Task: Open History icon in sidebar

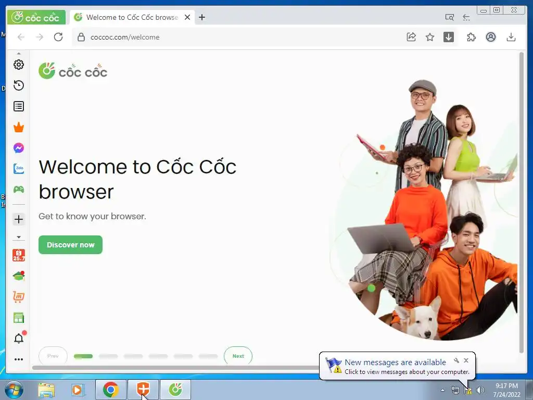Action: (19, 85)
